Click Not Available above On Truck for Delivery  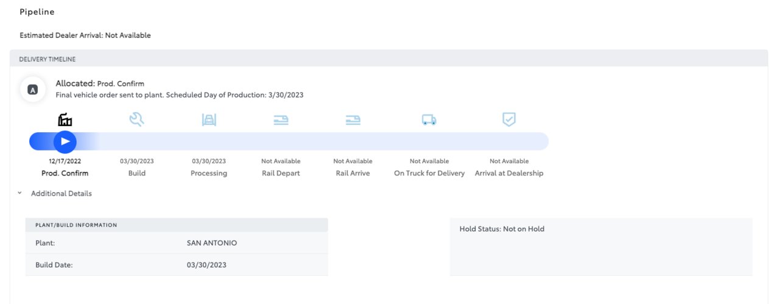(429, 161)
